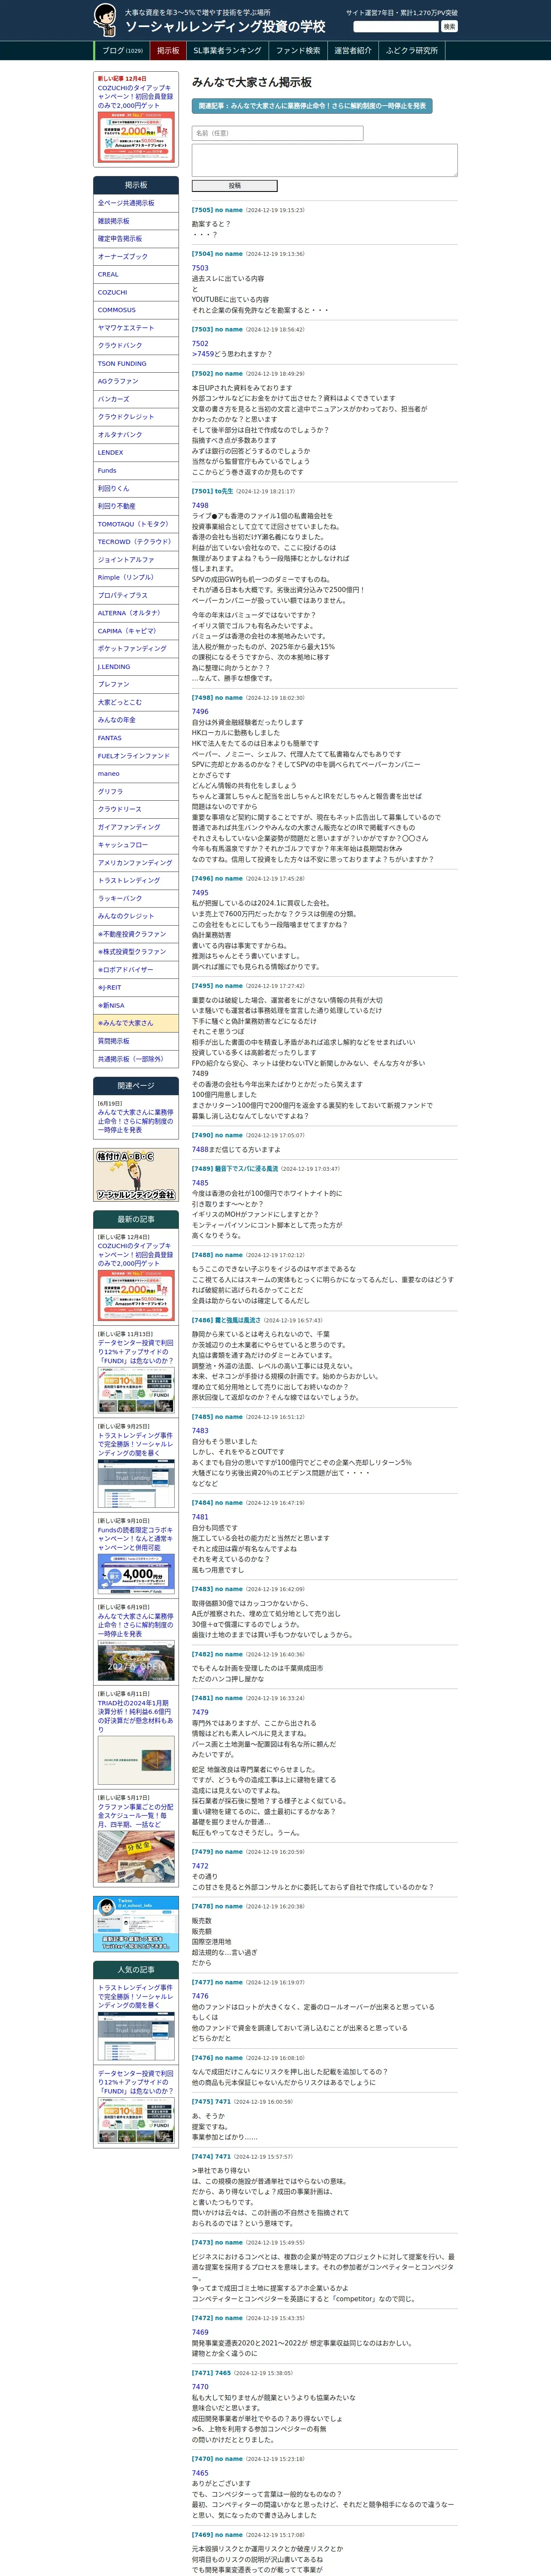551x2576 pixels.
Task: Open the 分配金 money photo thumbnail
Action: click(x=136, y=1856)
